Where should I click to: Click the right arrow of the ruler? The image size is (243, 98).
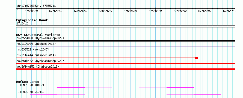pyautogui.click(x=235, y=8)
